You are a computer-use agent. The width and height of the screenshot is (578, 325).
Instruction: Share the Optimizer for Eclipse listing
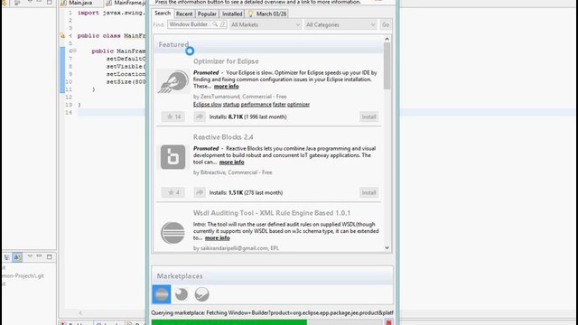click(200, 116)
